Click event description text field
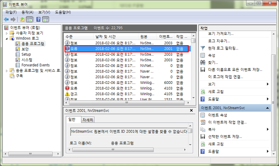Screen dimensions: 279x166 click(x=129, y=132)
